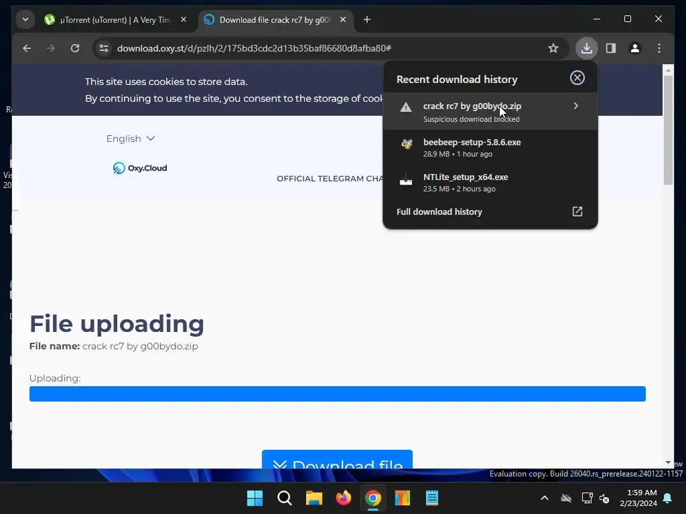The height and width of the screenshot is (514, 686).
Task: Click the muted volume tray icon
Action: click(x=605, y=498)
